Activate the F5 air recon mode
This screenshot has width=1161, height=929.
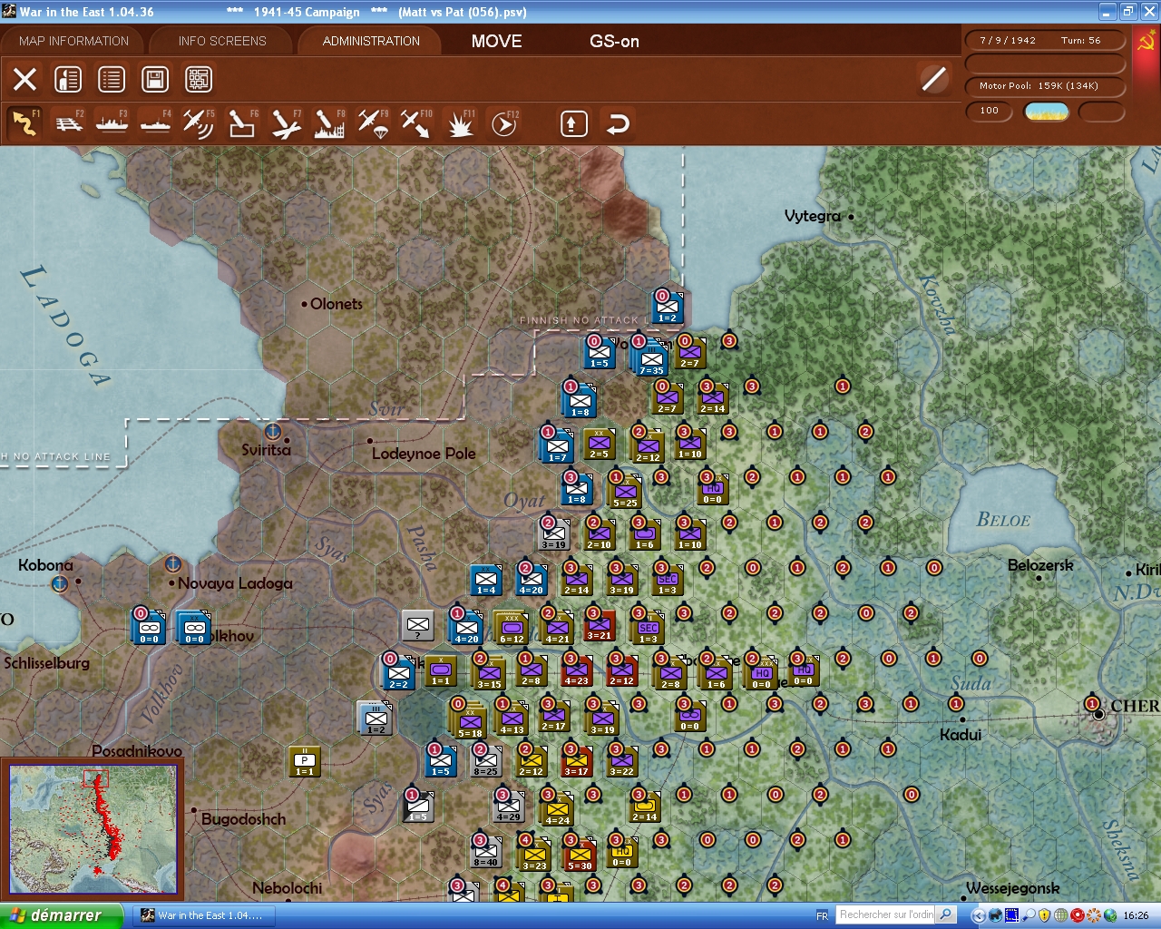(199, 123)
